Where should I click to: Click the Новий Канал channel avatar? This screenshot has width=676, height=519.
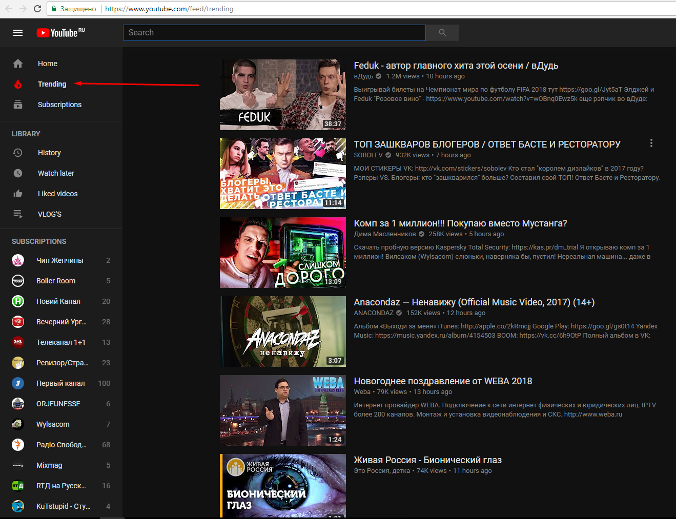(x=18, y=301)
